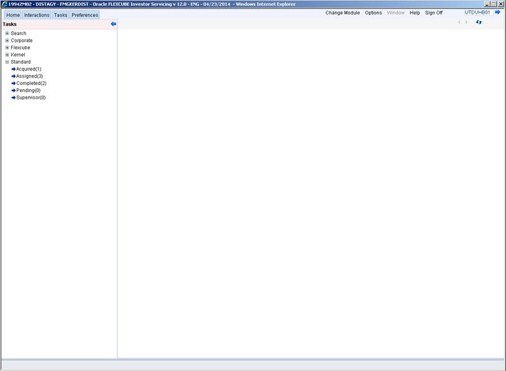This screenshot has height=371, width=506.
Task: Click the UTDUHB01 function ID input field
Action: click(x=479, y=12)
